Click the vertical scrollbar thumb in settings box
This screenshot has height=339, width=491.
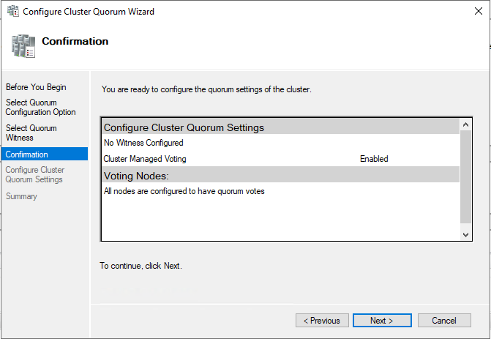click(465, 176)
